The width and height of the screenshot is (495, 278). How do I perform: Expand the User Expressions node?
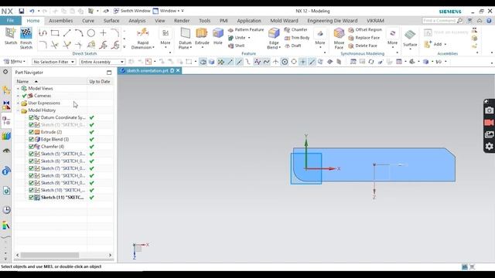pos(18,103)
